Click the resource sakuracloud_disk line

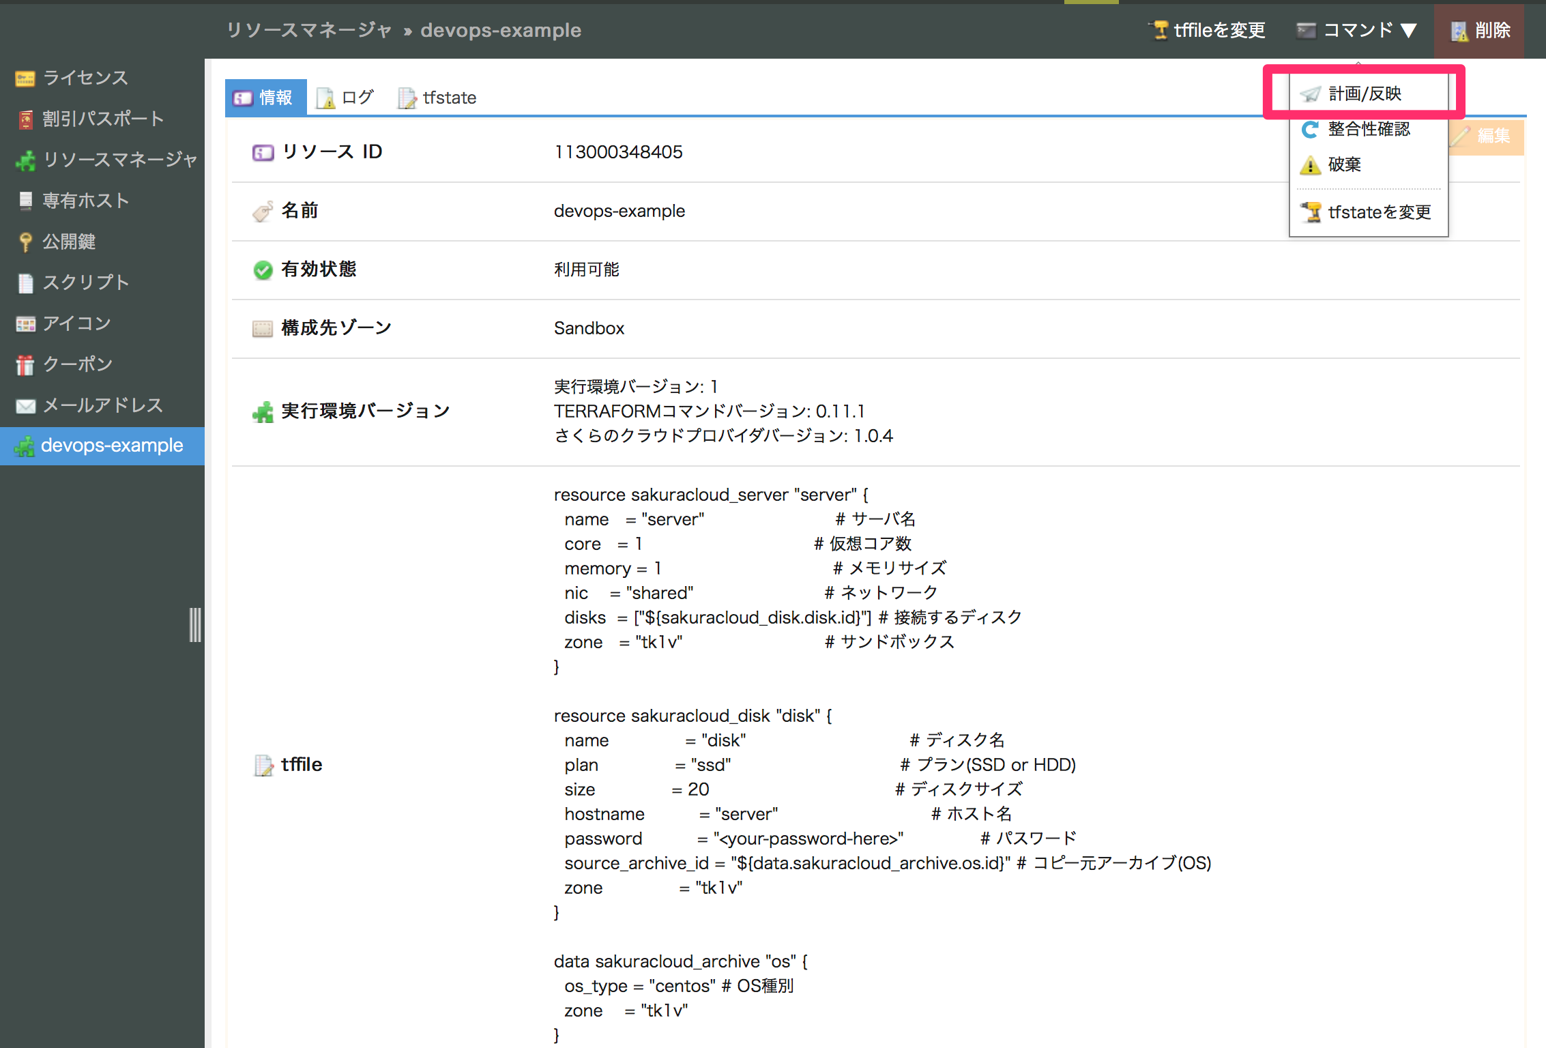[693, 716]
